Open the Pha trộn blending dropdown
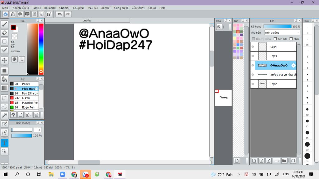319x179 pixels. tap(282, 32)
